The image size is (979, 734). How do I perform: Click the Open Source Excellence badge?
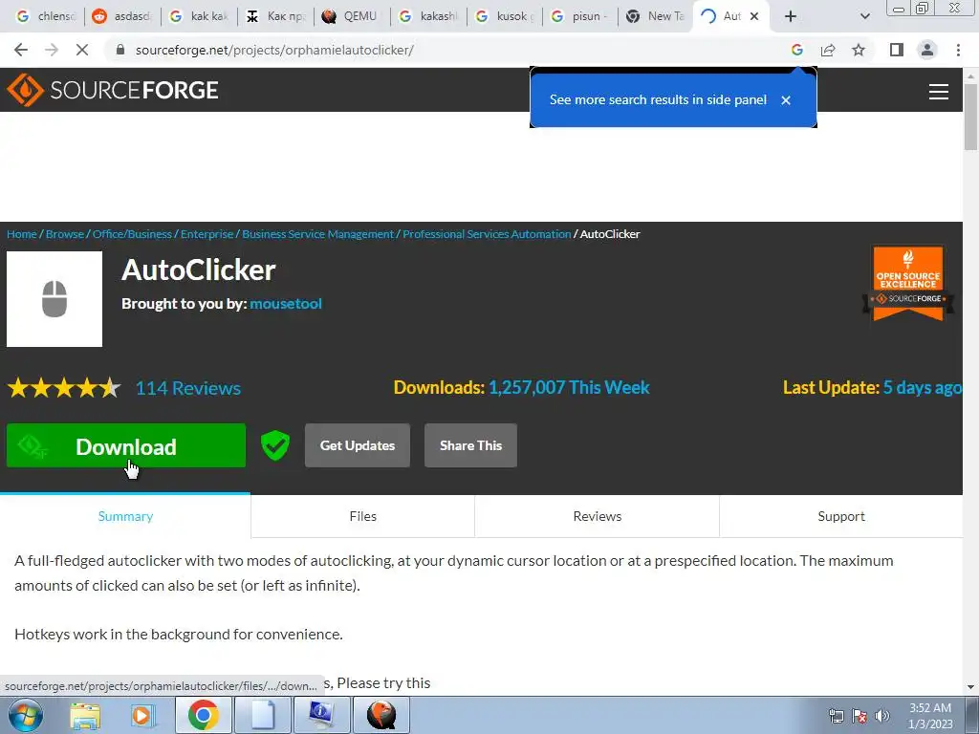[x=908, y=283]
